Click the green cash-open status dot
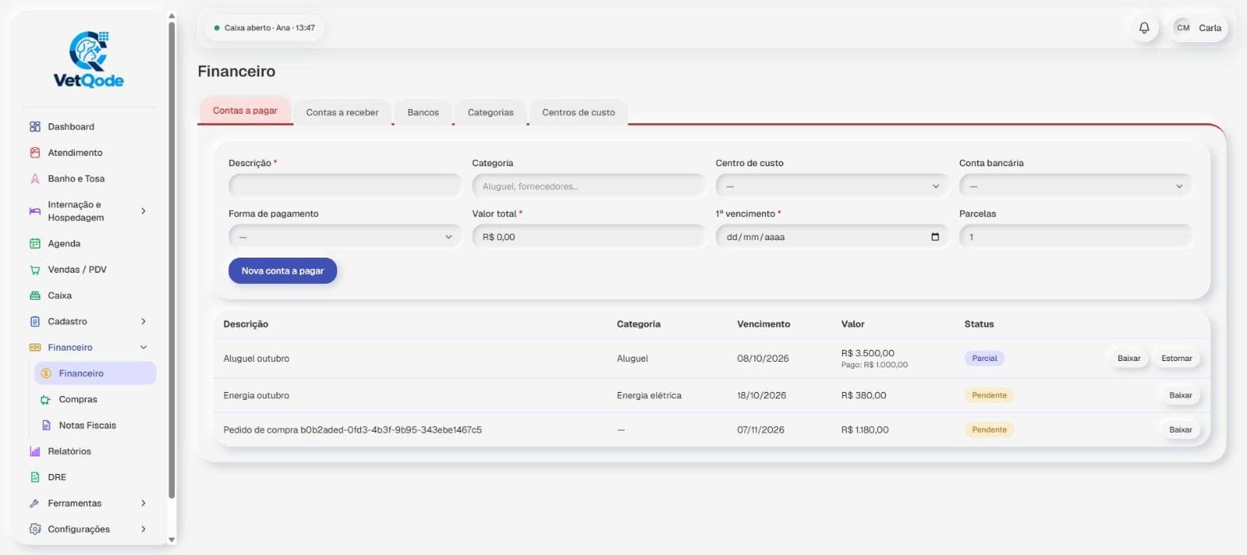This screenshot has height=555, width=1247. pyautogui.click(x=217, y=28)
